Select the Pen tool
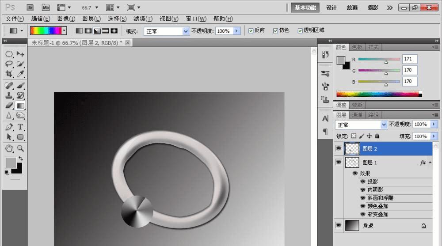 (9, 127)
